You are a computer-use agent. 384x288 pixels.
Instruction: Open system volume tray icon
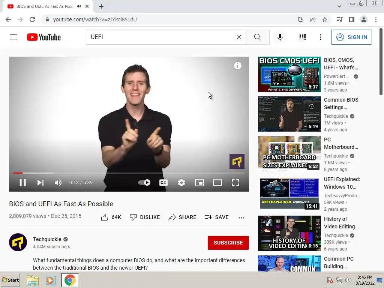348,280
